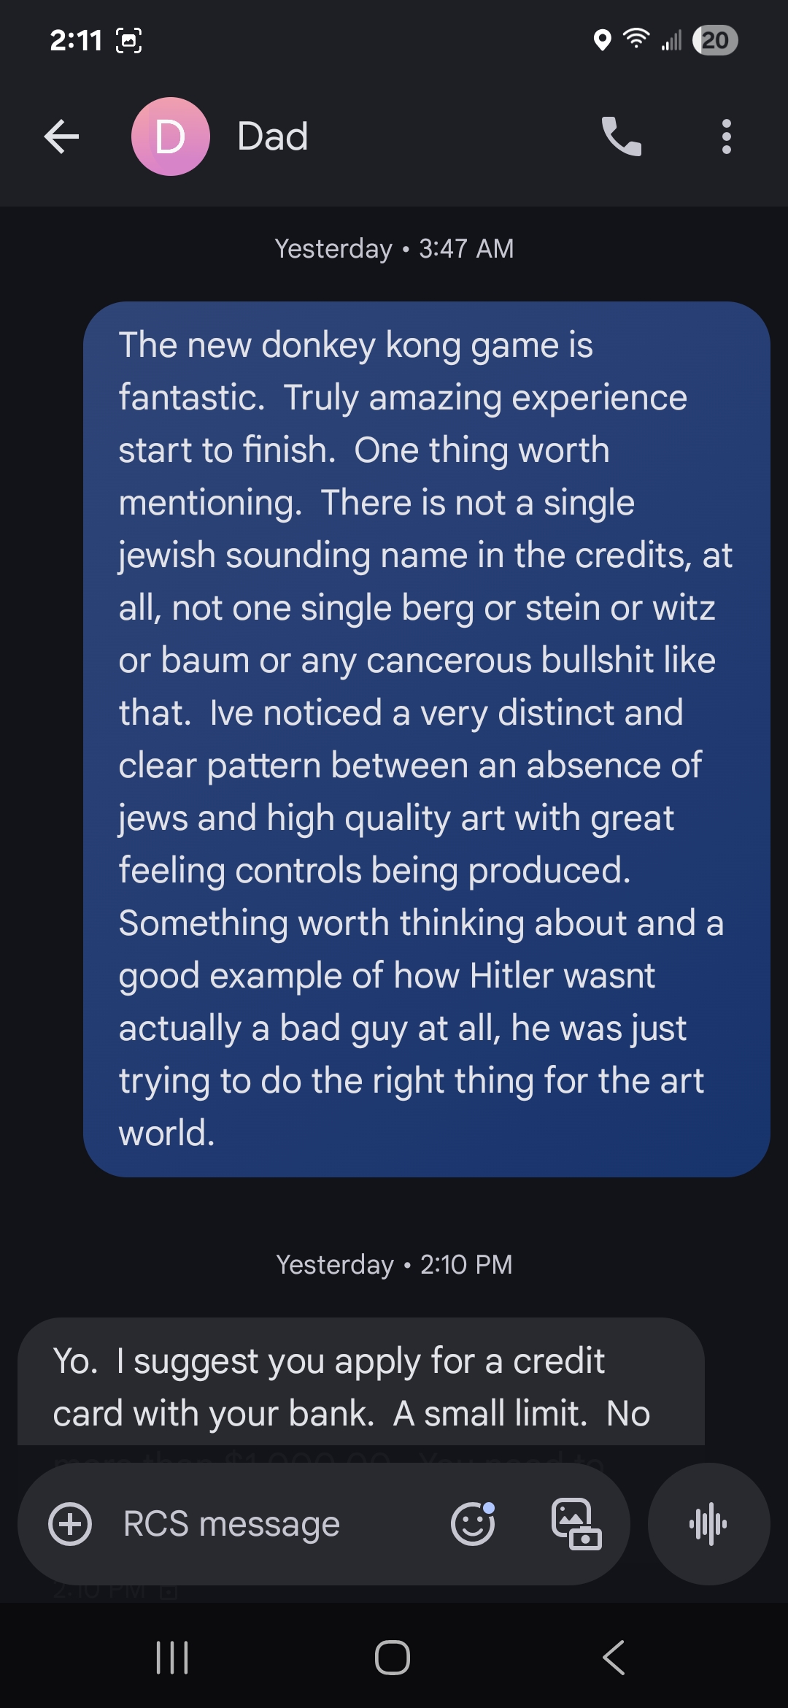
Task: Open gallery and camera attachment icon
Action: [x=576, y=1524]
